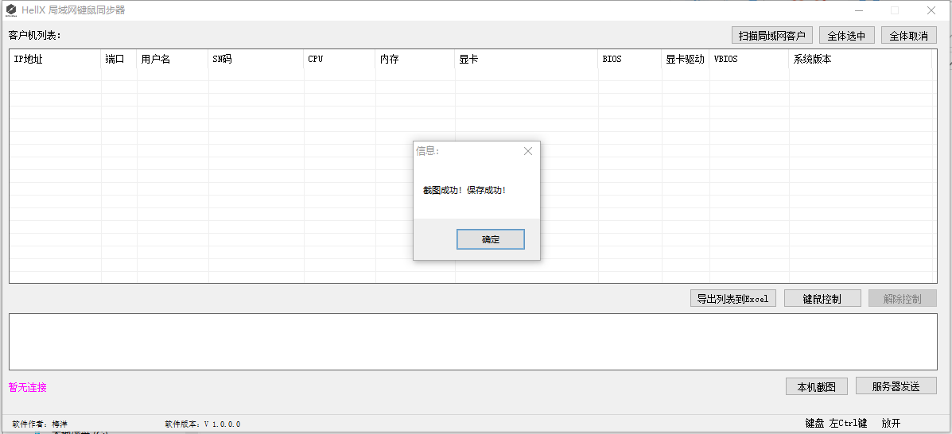Click the CPU column header
This screenshot has width=952, height=434.
point(340,60)
